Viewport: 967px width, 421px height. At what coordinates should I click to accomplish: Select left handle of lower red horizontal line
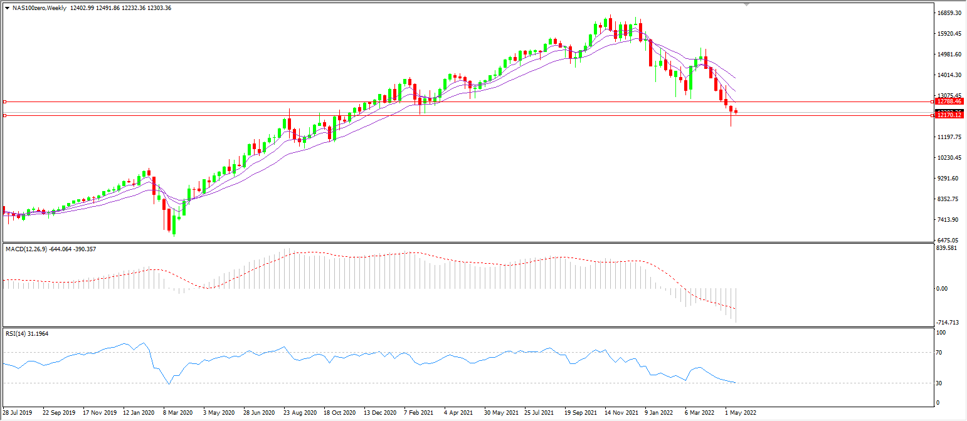click(x=5, y=116)
